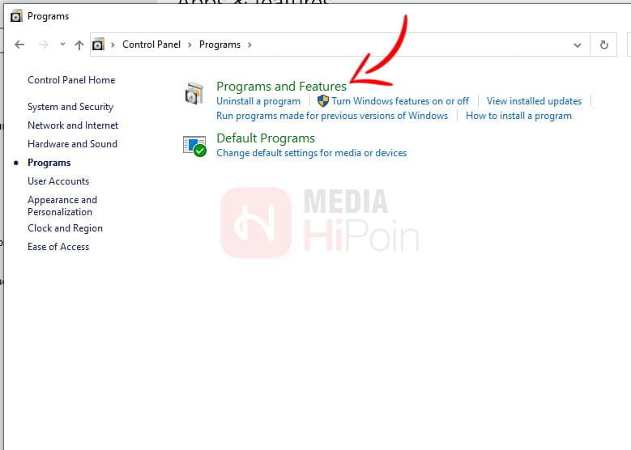Expand chevron after Control Panel breadcrumb
This screenshot has height=450, width=631.
coord(190,45)
